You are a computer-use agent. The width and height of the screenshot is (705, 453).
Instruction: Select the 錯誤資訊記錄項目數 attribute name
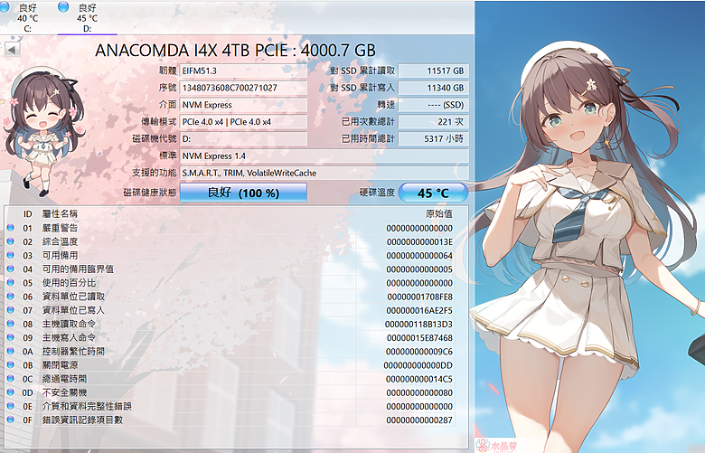[82, 420]
